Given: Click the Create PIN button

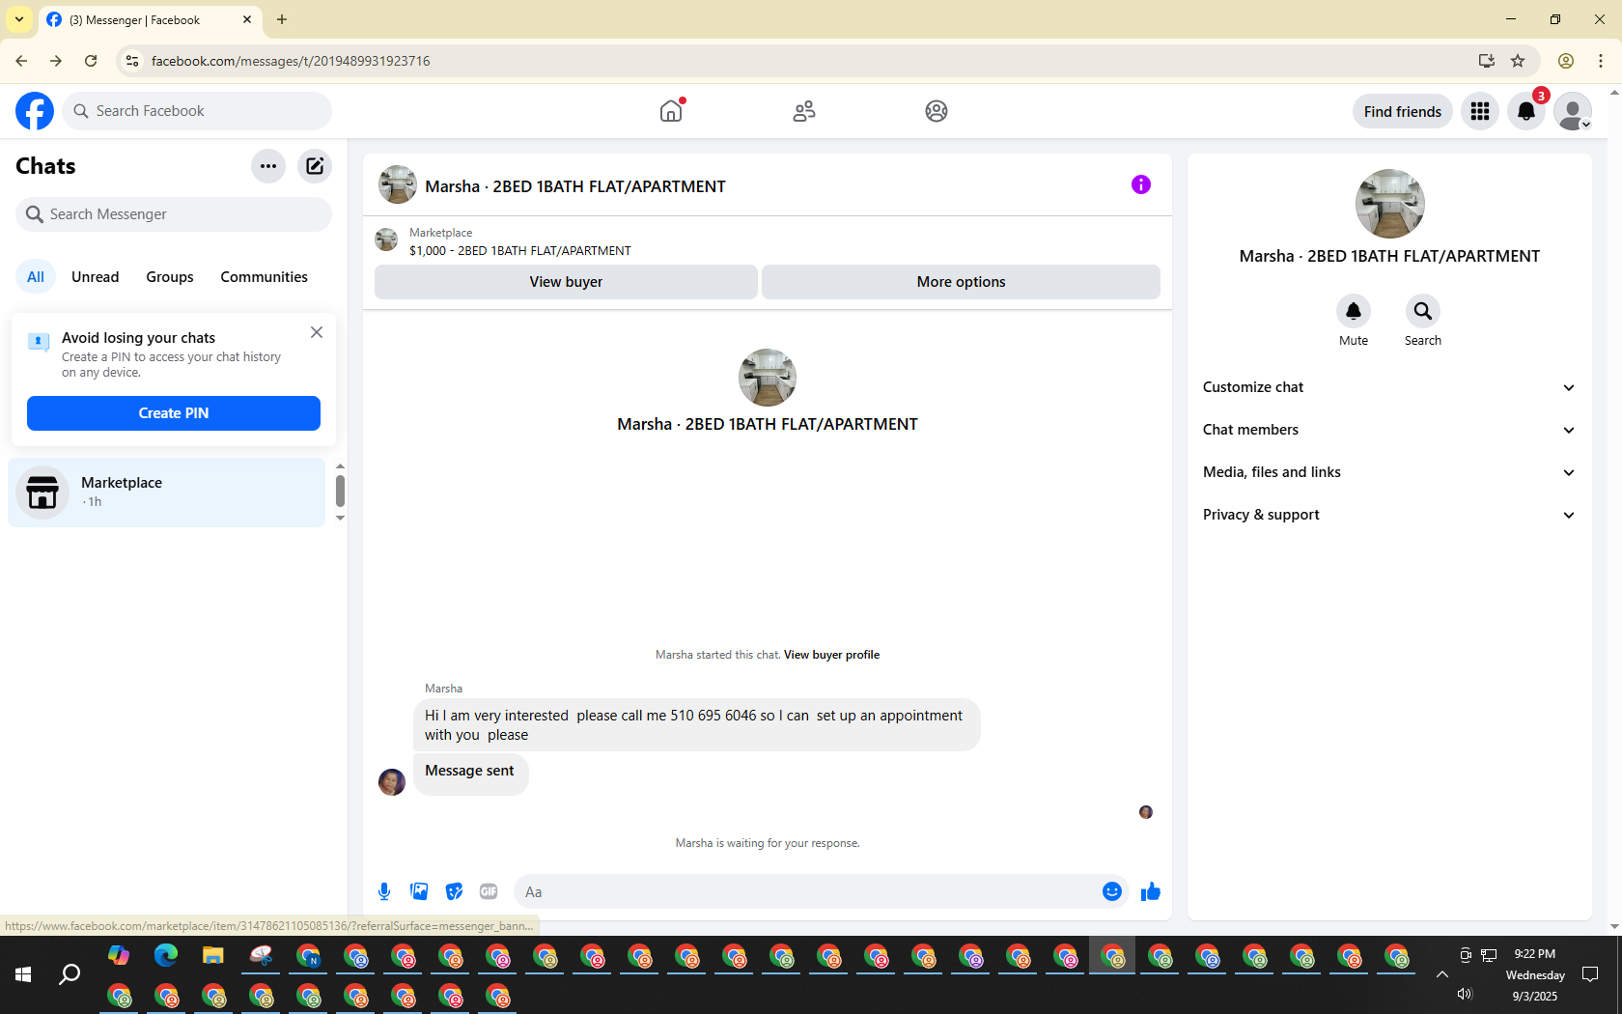Looking at the screenshot, I should click(x=174, y=413).
